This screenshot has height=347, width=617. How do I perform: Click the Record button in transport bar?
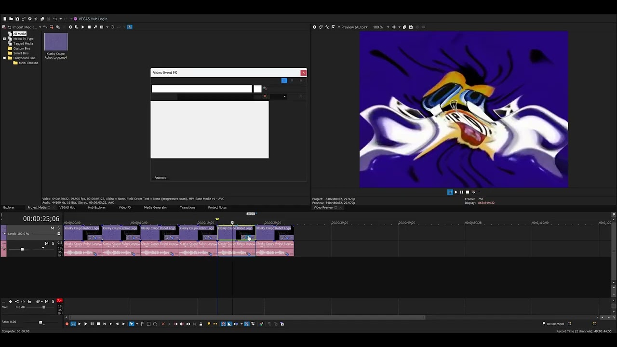point(67,324)
